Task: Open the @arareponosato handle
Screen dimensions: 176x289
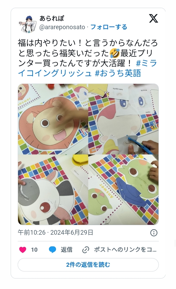Action: coord(62,27)
